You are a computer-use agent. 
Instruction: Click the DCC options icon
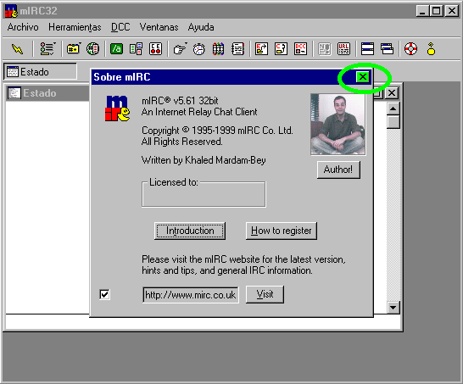click(x=300, y=48)
